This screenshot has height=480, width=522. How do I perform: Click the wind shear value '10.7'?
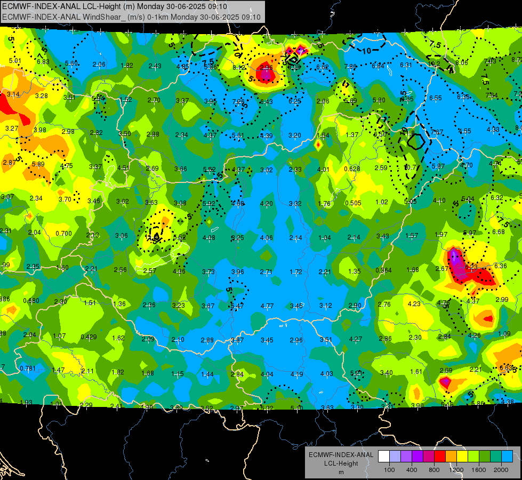click(410, 167)
